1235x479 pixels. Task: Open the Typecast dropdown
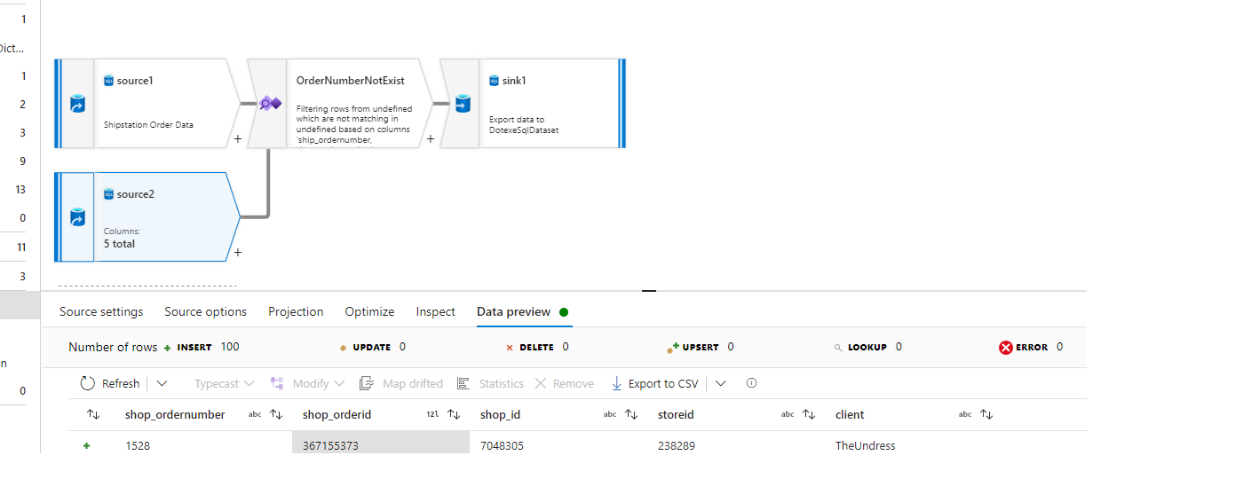pyautogui.click(x=225, y=383)
